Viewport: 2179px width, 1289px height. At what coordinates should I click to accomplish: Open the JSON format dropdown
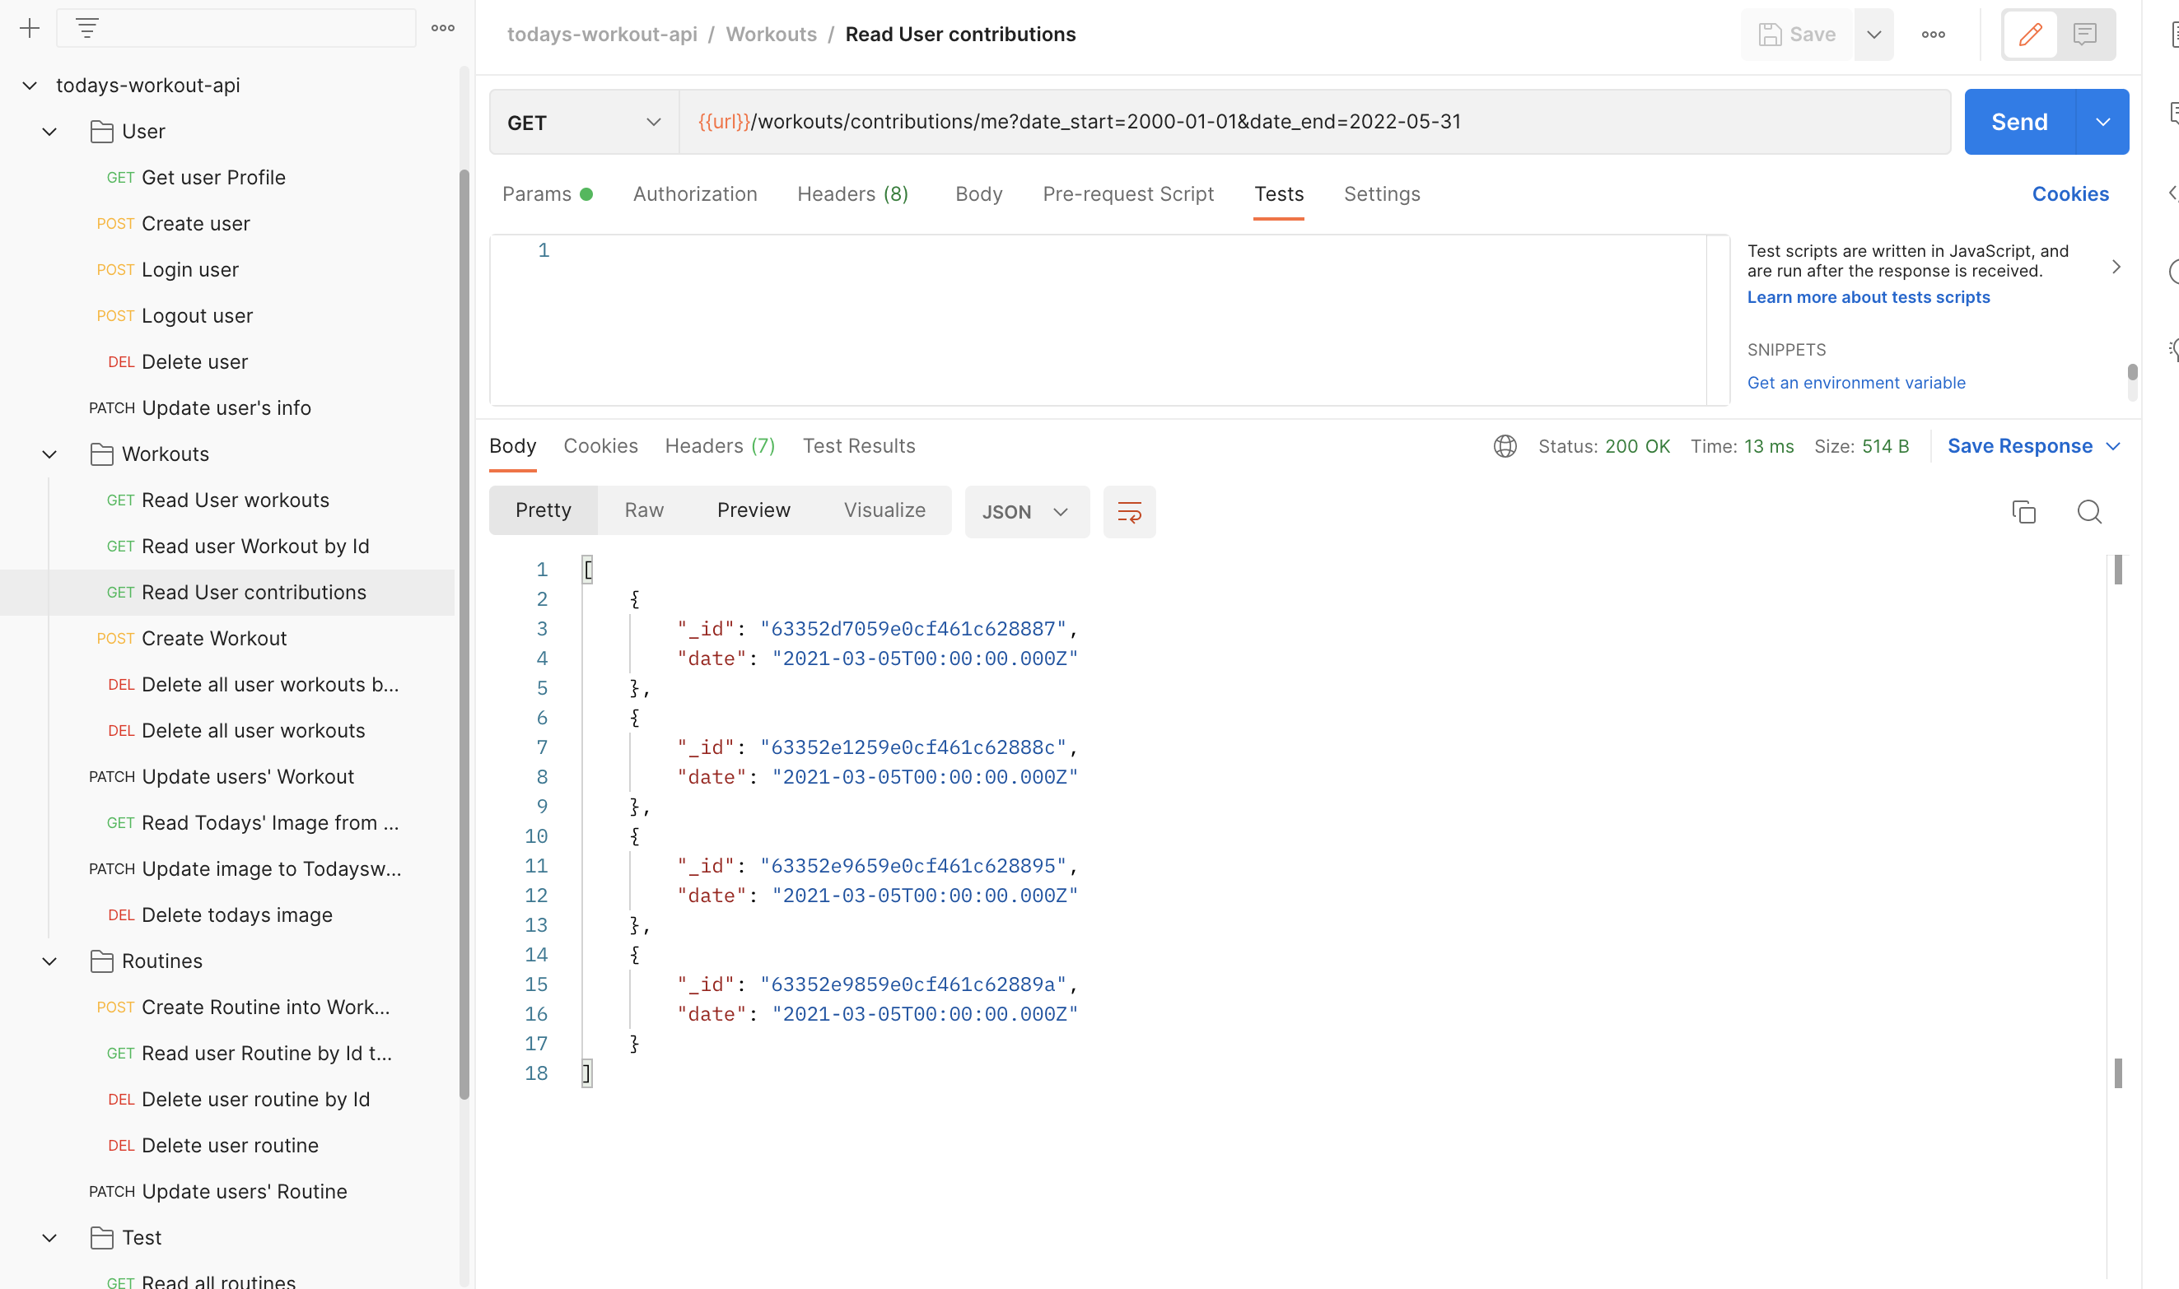point(1026,512)
